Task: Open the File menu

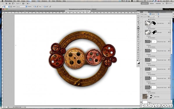Action: click(x=14, y=1)
